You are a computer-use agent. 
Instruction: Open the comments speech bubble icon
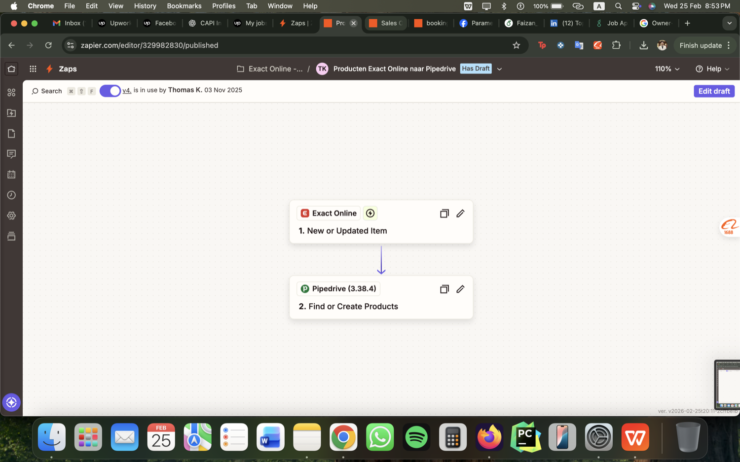click(x=11, y=154)
